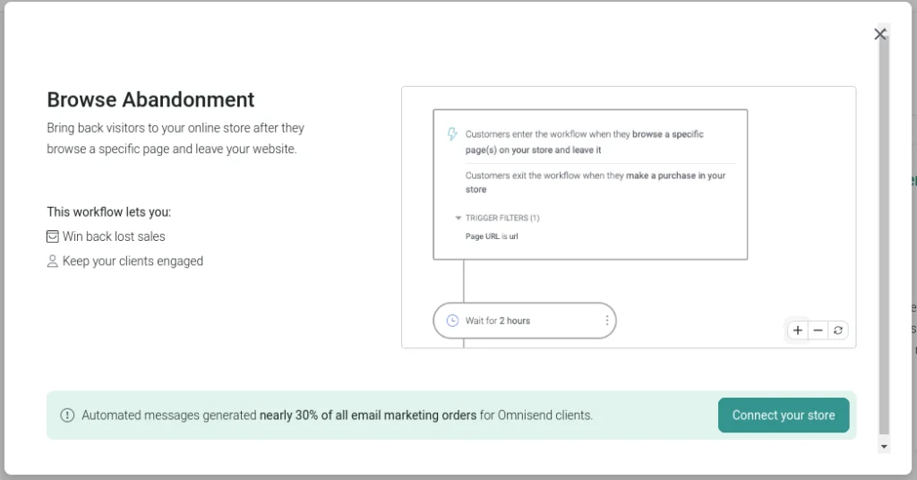Click the scrollbar down arrow
Image resolution: width=917 pixels, height=480 pixels.
coord(884,446)
